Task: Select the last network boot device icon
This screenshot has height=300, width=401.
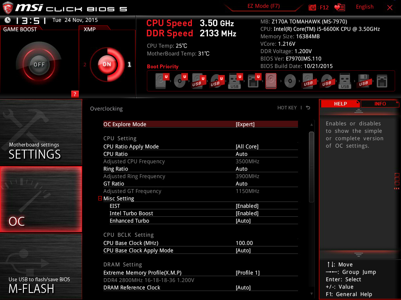Action: 382,81
